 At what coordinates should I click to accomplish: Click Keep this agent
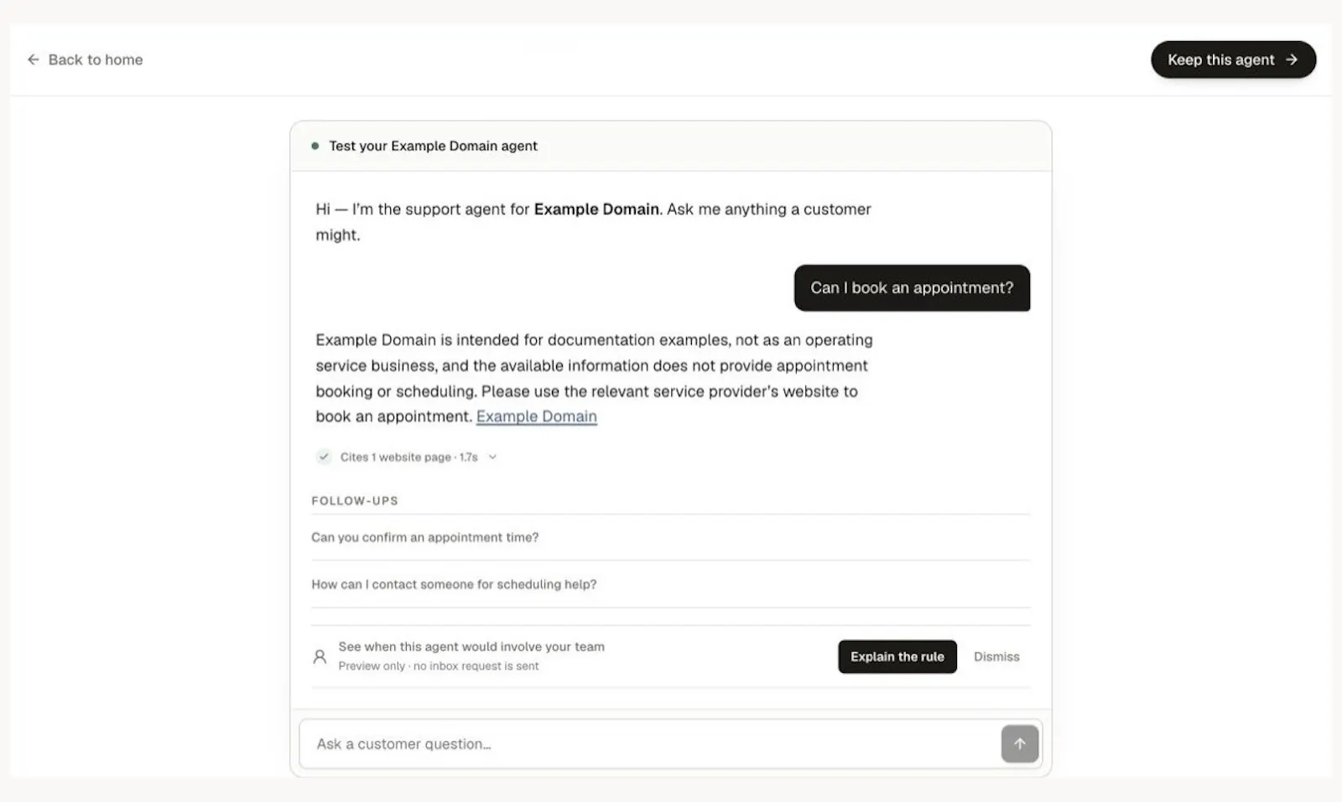(1233, 60)
